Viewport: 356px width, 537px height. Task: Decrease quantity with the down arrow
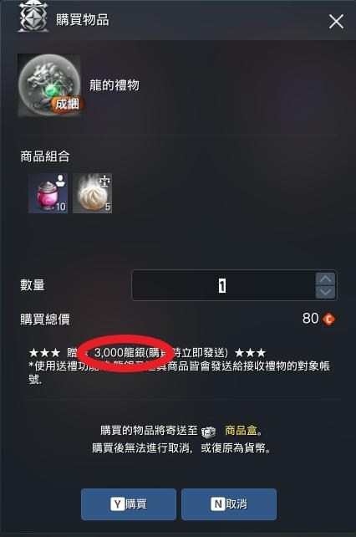(326, 292)
